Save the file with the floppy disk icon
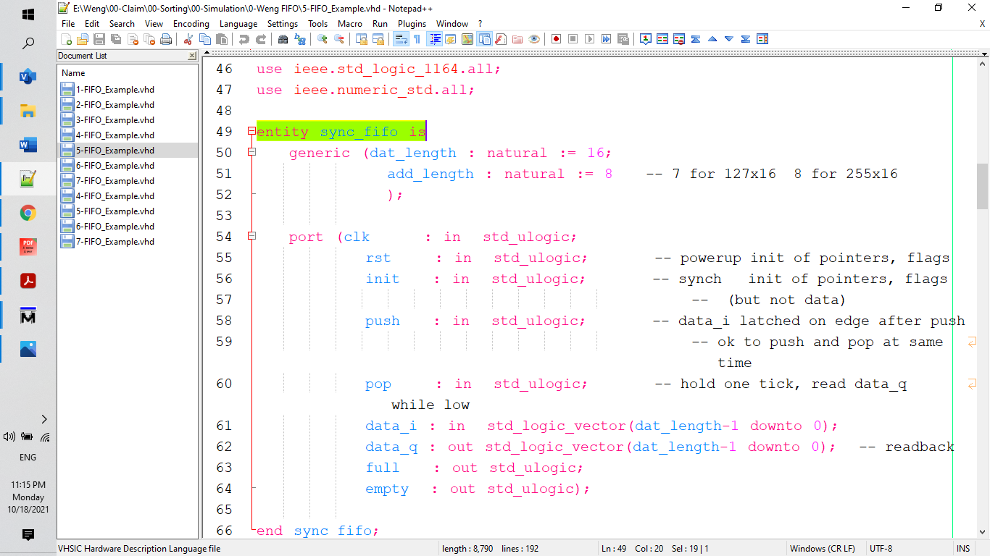 [99, 39]
